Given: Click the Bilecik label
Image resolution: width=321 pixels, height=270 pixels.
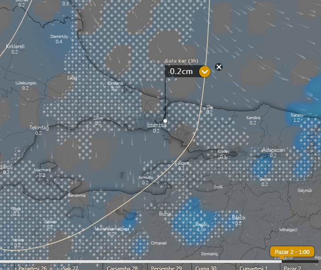Looking at the screenshot, I should point(239,218).
